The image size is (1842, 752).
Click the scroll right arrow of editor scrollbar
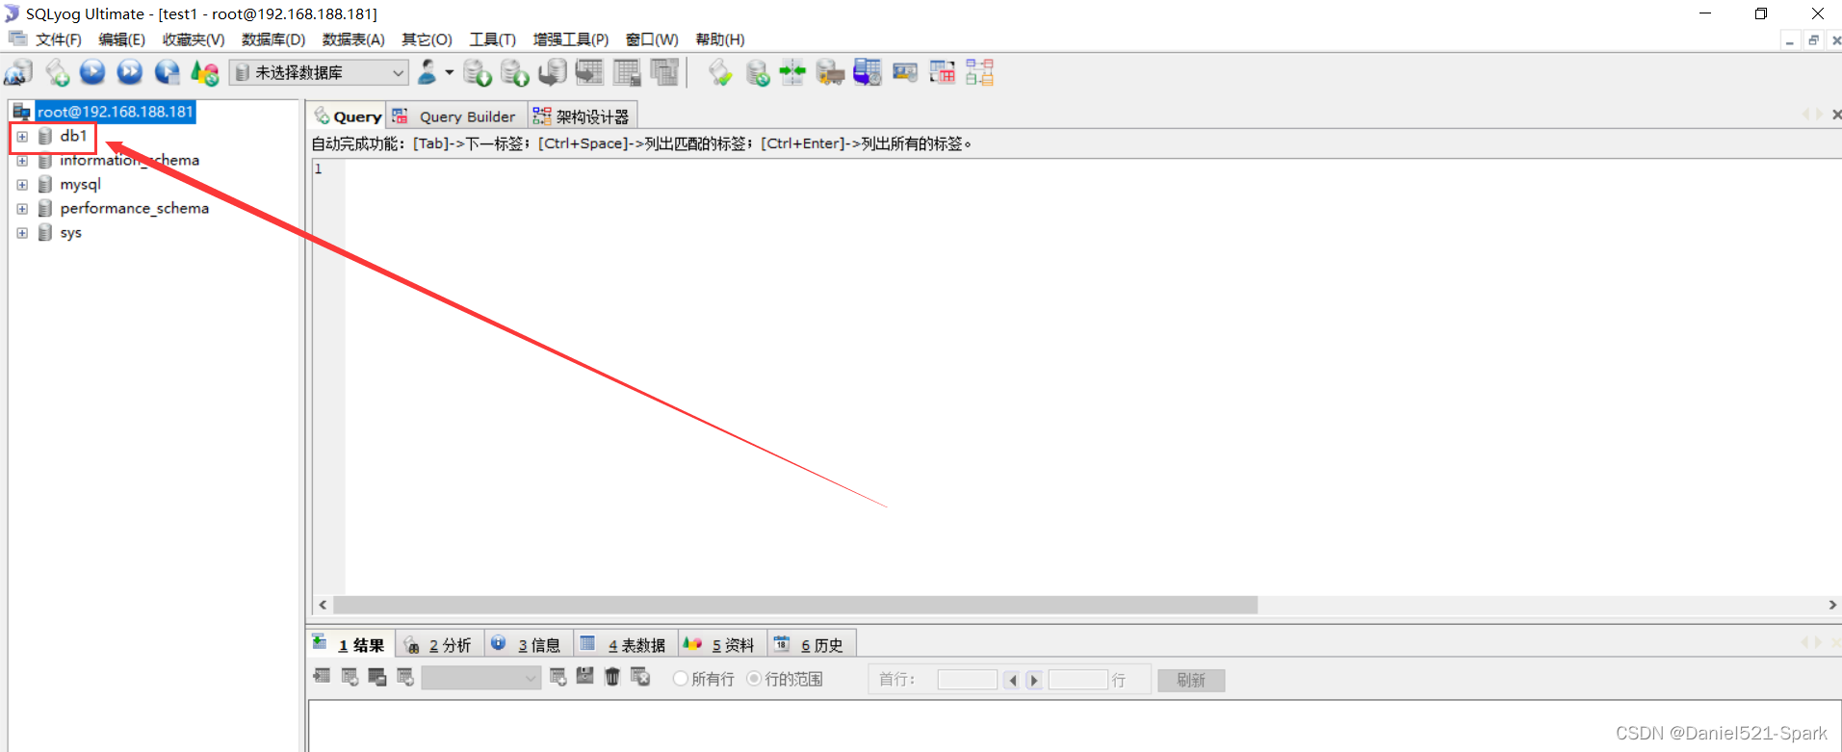click(x=1831, y=605)
